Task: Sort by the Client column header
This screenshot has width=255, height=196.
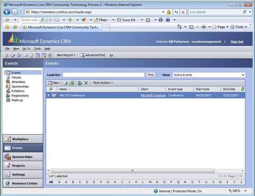Action: (x=152, y=89)
